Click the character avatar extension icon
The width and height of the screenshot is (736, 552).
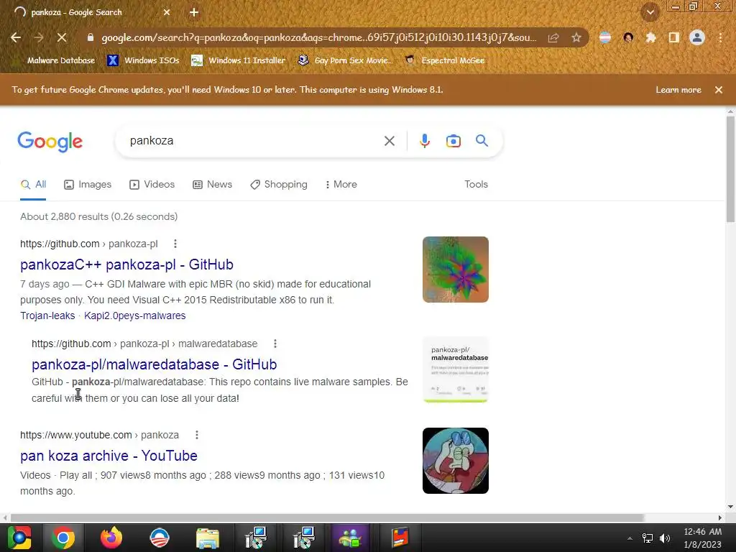[x=628, y=37]
